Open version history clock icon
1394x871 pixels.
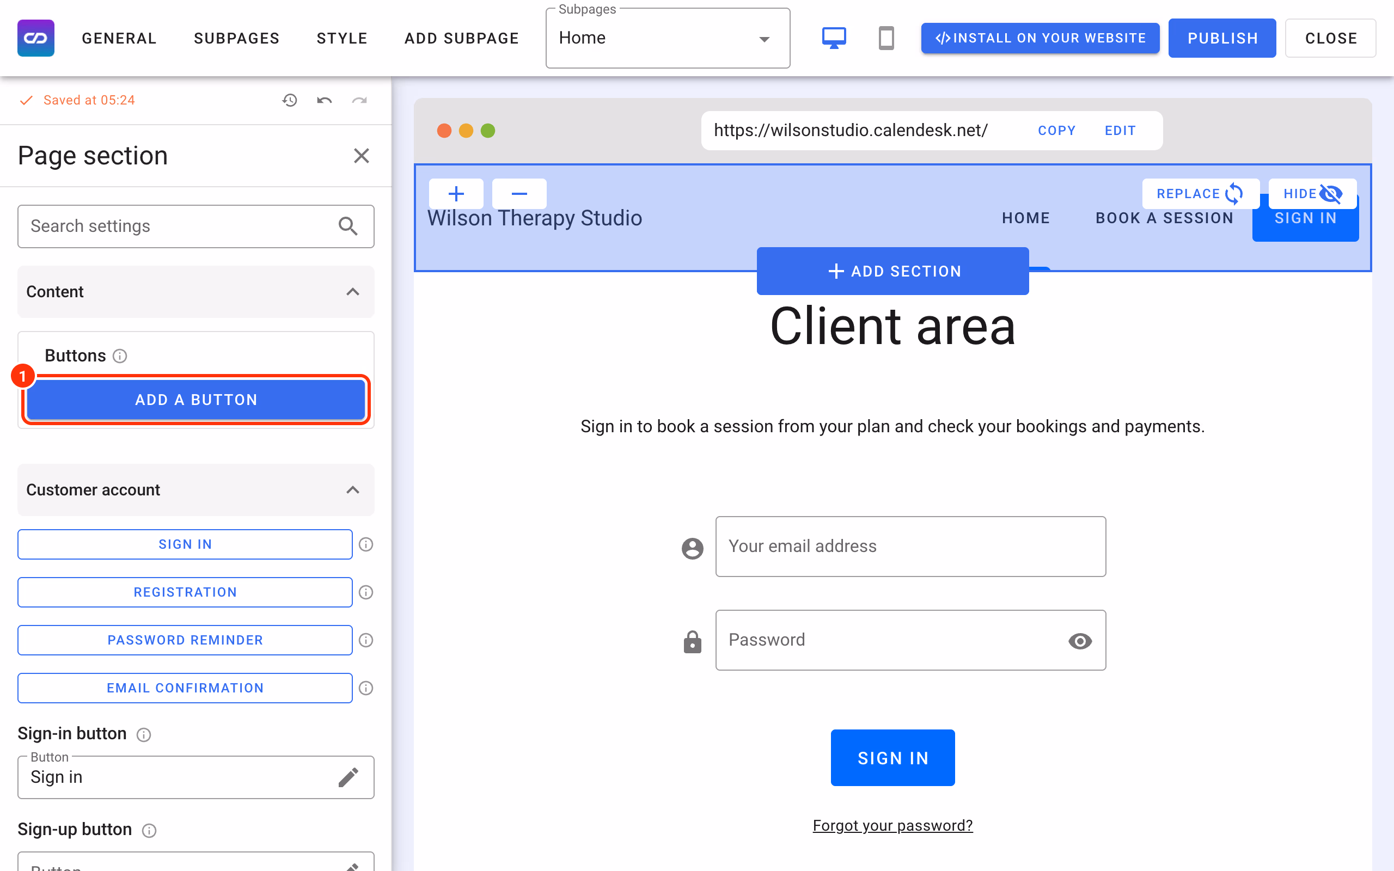point(290,100)
